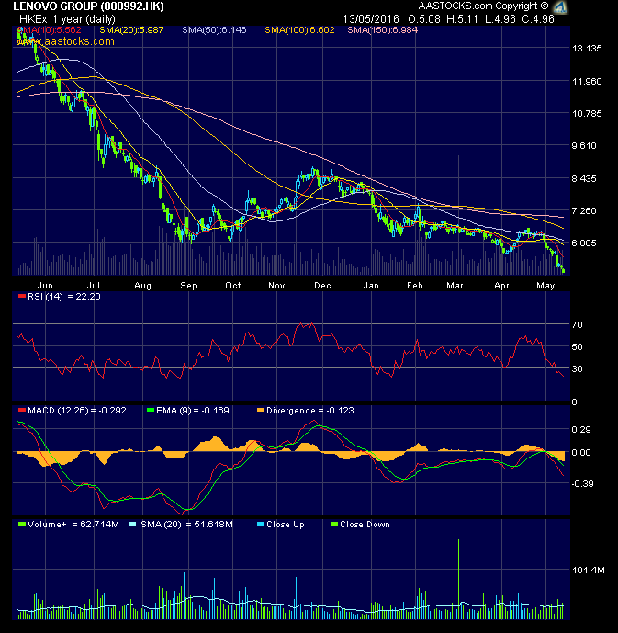Click the green swatch beside Volume+
Image resolution: width=618 pixels, height=633 pixels.
pos(22,524)
